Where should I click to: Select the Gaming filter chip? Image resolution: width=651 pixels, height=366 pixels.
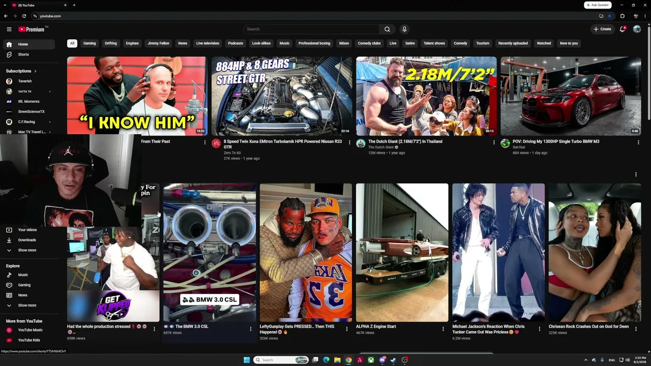coord(90,43)
